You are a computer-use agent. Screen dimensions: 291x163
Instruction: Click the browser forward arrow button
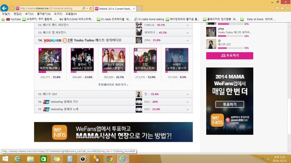[x=11, y=8]
